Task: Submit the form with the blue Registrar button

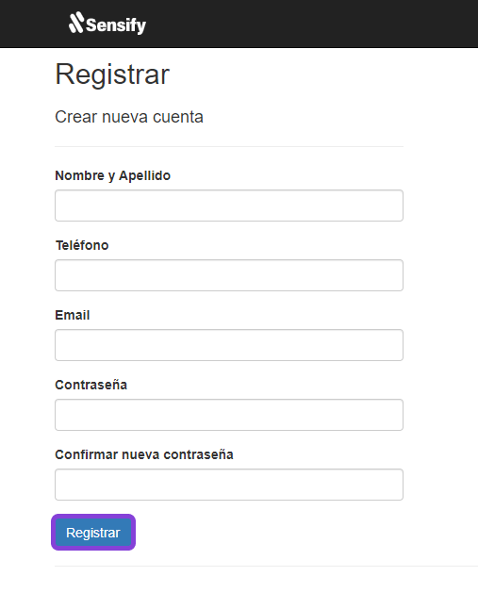Action: pos(93,533)
